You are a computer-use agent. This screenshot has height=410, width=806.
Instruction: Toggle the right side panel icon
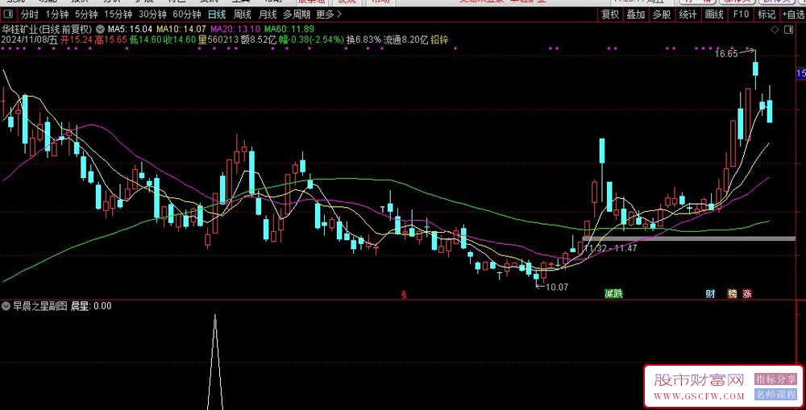point(788,30)
